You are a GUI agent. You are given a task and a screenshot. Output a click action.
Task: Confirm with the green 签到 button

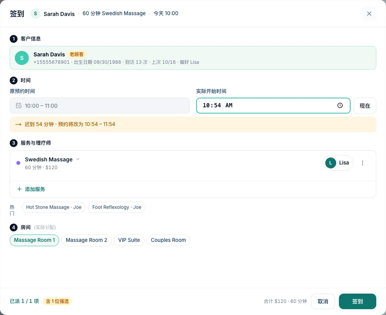358,301
